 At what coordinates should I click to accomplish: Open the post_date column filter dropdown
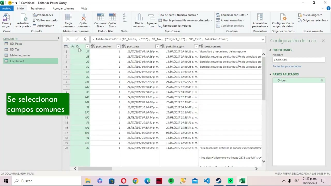(157, 47)
